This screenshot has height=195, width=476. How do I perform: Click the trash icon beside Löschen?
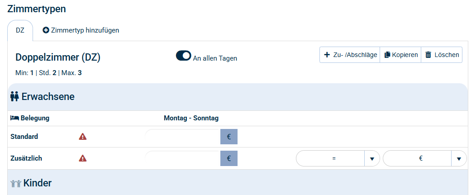point(428,55)
